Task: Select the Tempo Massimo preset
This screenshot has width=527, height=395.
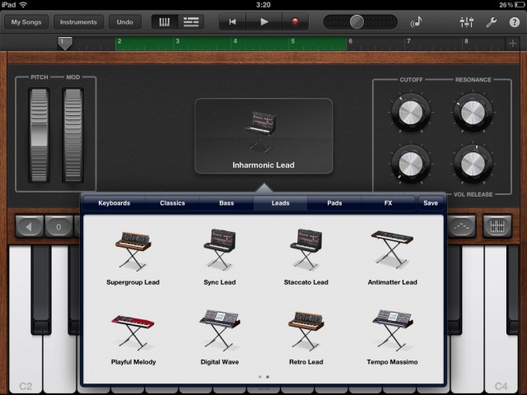Action: pos(391,329)
